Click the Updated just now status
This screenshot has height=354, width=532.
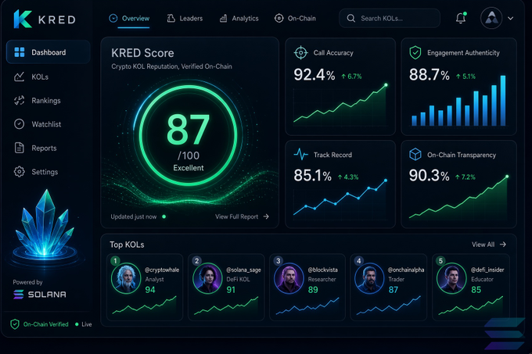[x=138, y=216]
